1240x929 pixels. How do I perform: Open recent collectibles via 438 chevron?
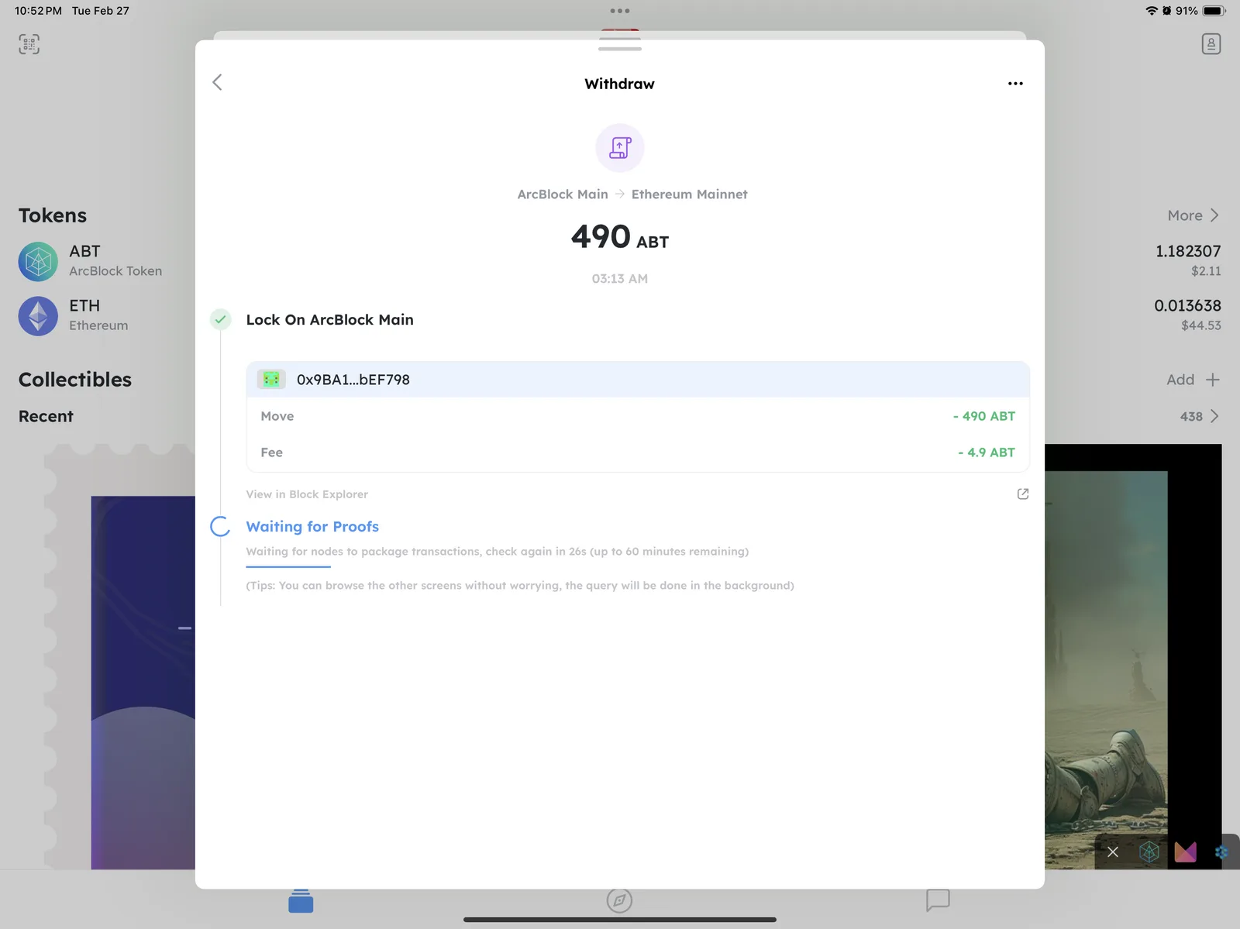[x=1214, y=416]
